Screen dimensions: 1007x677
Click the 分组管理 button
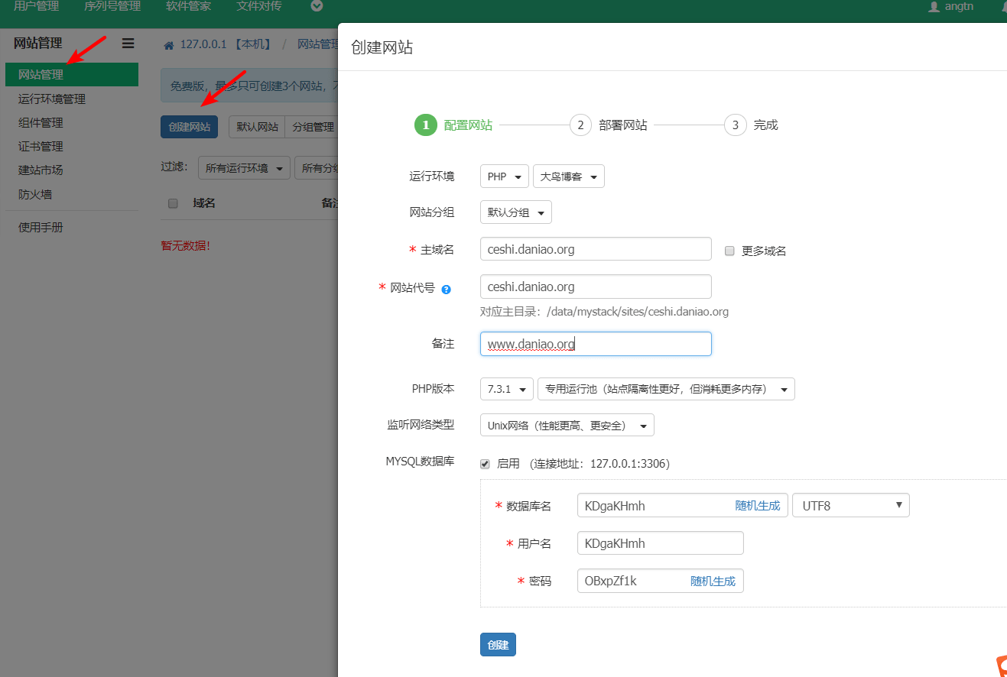pyautogui.click(x=312, y=127)
